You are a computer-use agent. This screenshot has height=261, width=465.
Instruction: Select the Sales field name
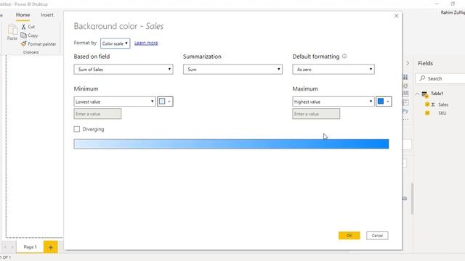443,104
